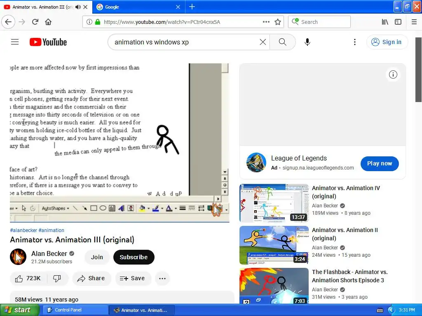Image resolution: width=422 pixels, height=316 pixels.
Task: Click the video player to pause
Action: (x=120, y=143)
